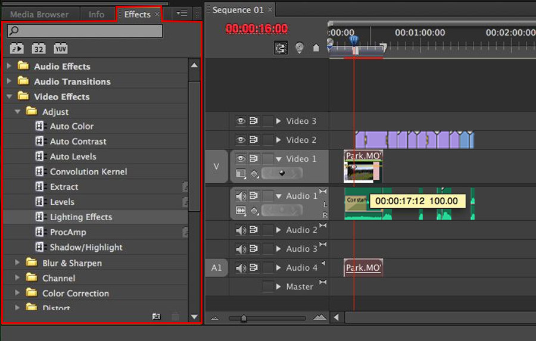Image resolution: width=536 pixels, height=341 pixels.
Task: Mute Audio 1 track speaker toggle
Action: pyautogui.click(x=241, y=196)
